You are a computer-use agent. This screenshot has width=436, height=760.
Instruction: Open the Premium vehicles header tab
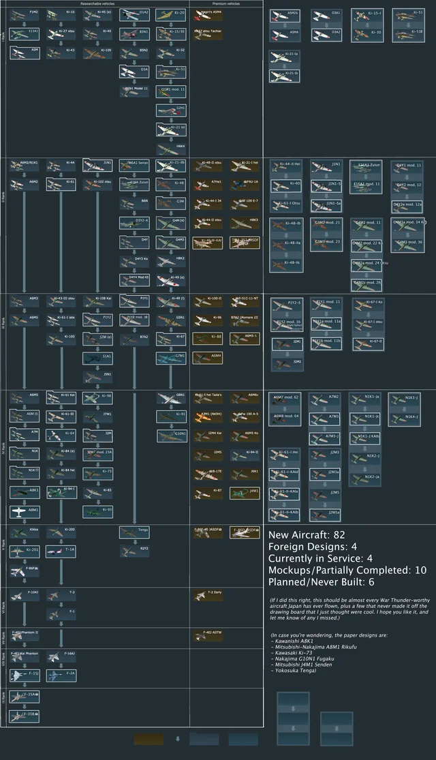point(225,3)
